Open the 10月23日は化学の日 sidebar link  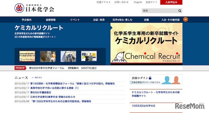tap(144, 106)
